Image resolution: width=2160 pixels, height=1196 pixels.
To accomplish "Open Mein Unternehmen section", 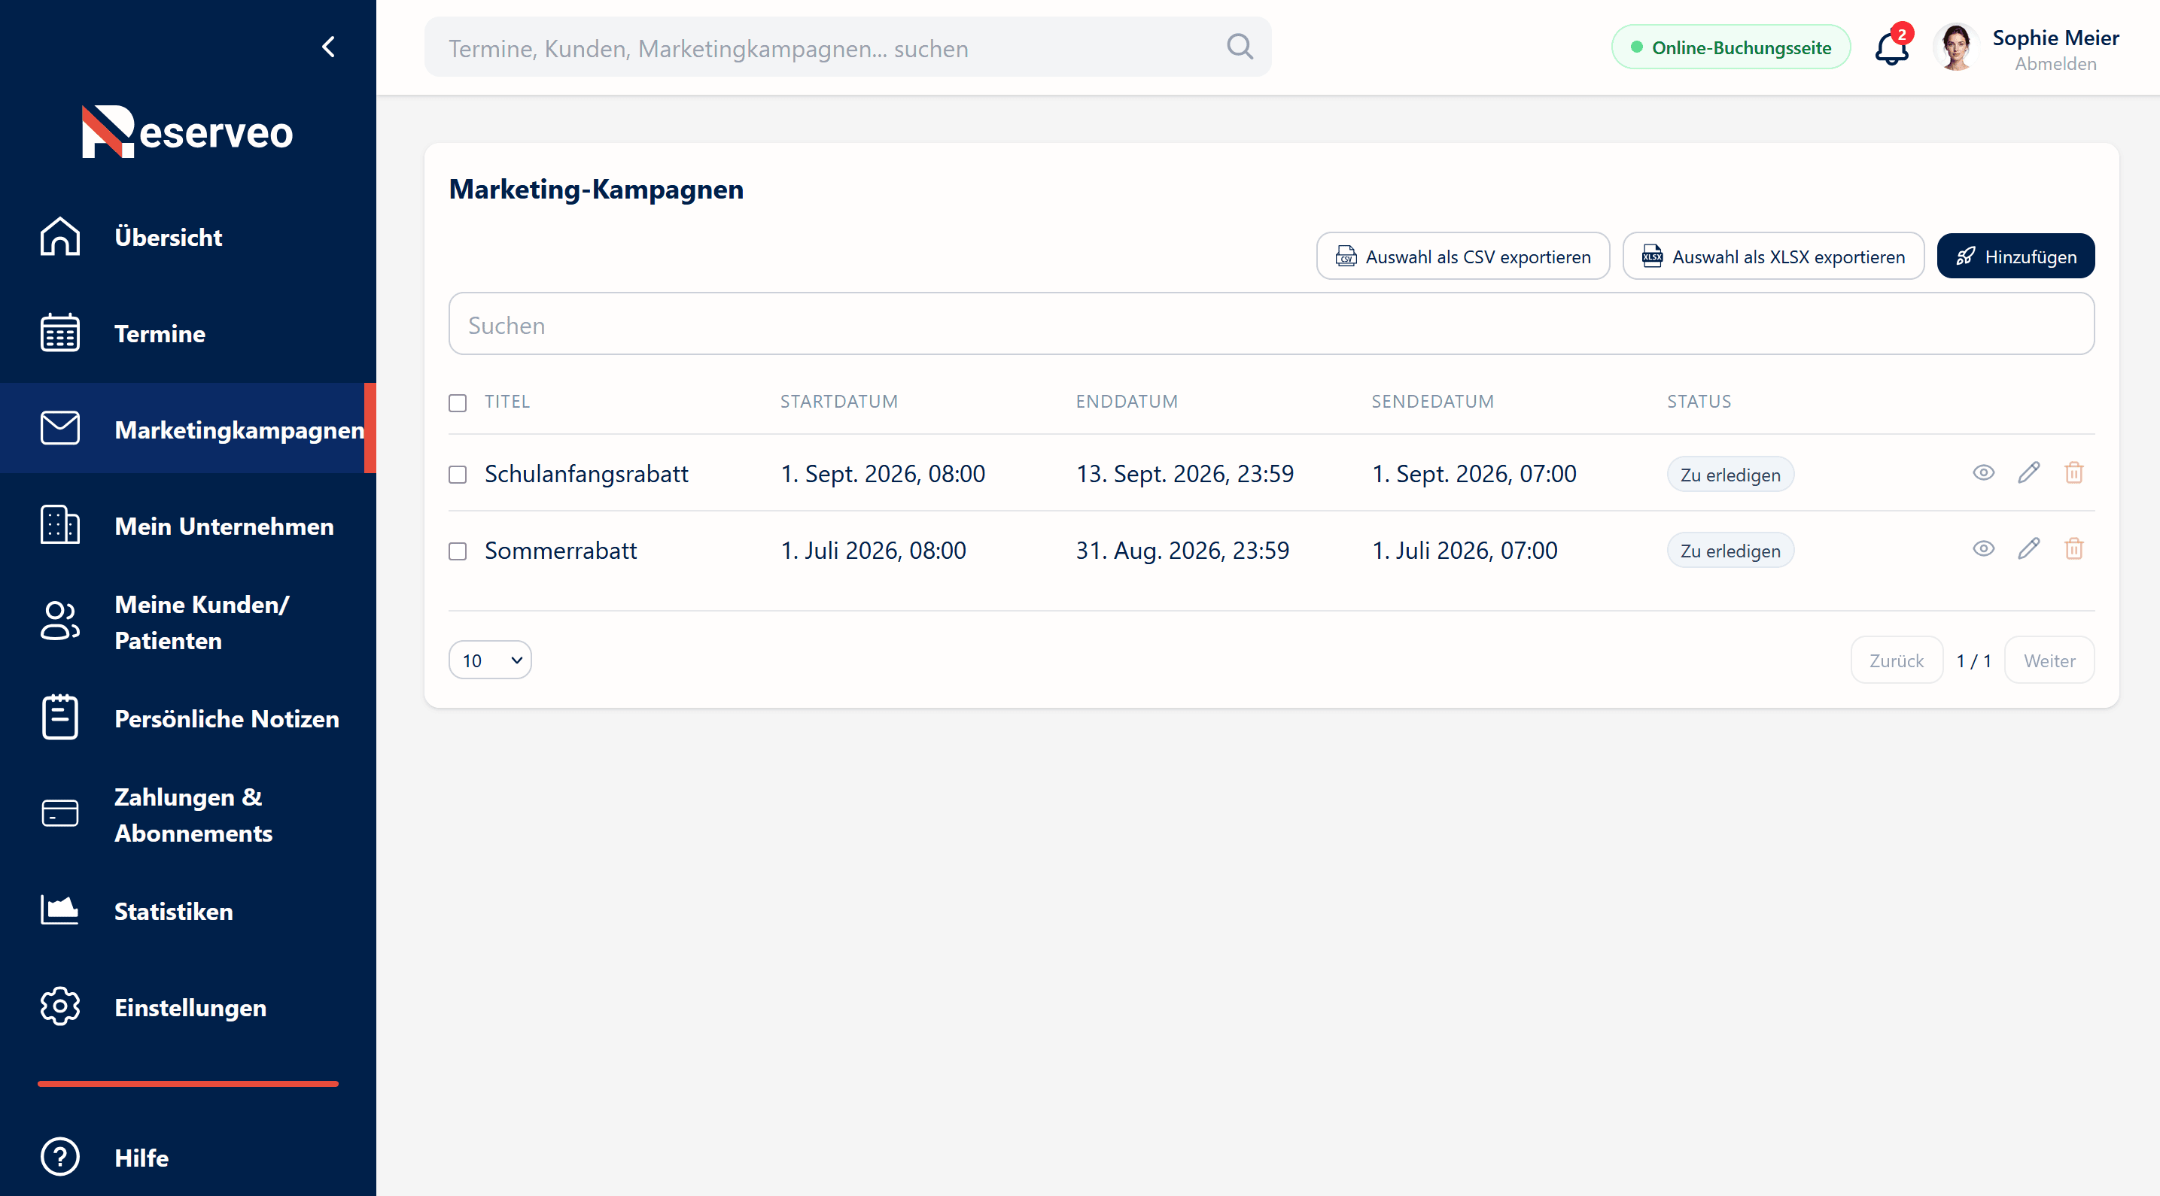I will pos(224,526).
